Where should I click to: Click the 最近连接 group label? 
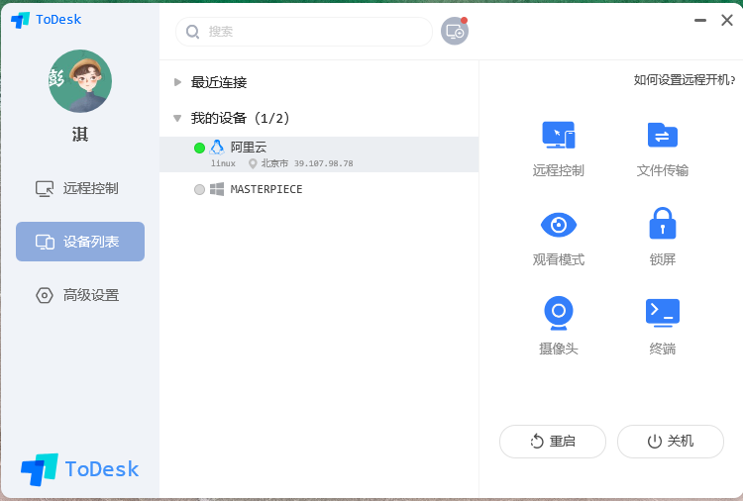[x=219, y=82]
